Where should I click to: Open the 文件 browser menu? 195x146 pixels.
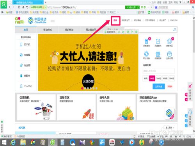[154, 2]
